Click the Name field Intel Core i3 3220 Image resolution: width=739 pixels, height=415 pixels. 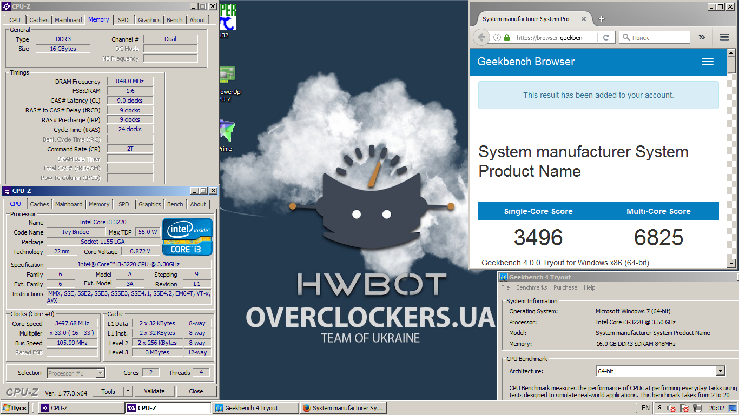(103, 222)
